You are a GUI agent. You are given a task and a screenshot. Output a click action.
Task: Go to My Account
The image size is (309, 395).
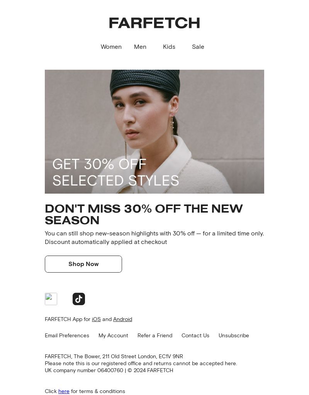[113, 335]
